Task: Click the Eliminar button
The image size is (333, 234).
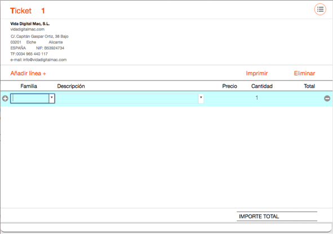Action: [x=304, y=73]
